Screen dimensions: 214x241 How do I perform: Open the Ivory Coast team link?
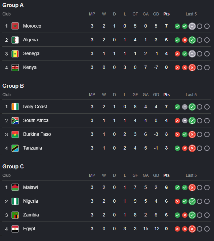pyautogui.click(x=35, y=107)
